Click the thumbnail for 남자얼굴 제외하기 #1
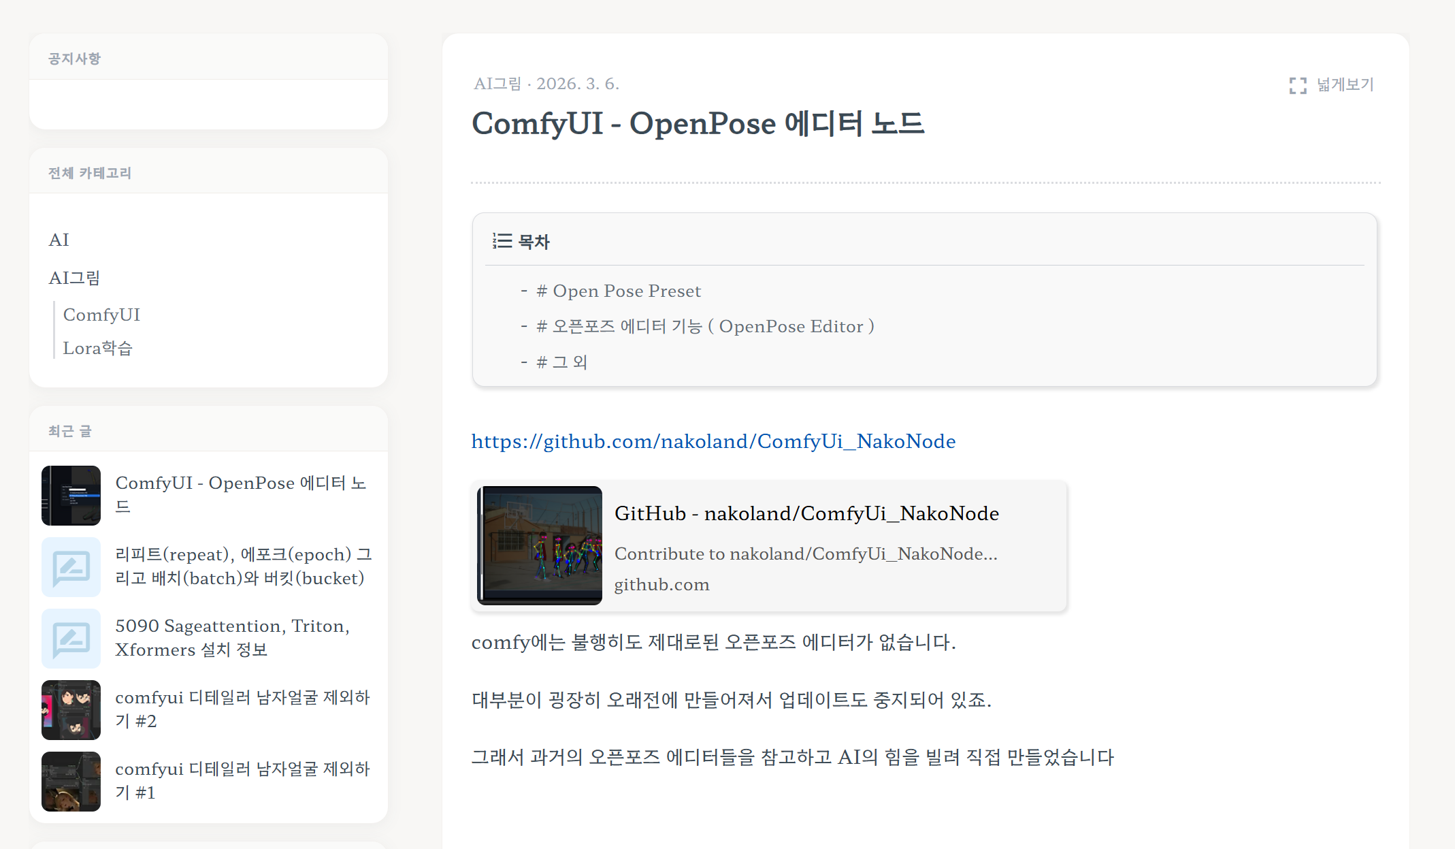Screen dimensions: 1455x849 coord(71,781)
